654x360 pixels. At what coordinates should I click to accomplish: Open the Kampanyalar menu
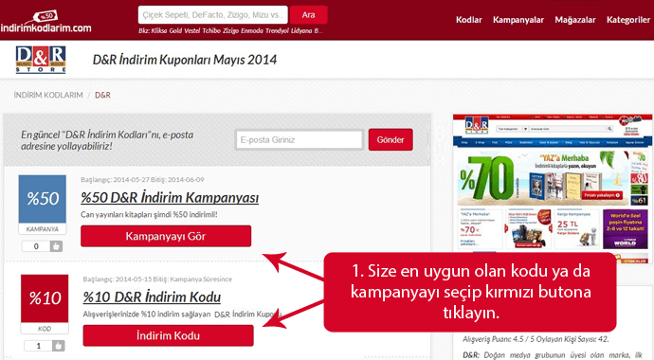pyautogui.click(x=518, y=20)
